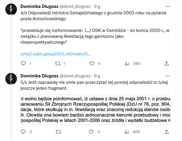View analytics of the 5/x tweet
This screenshot has height=141, width=182.
coord(127,132)
